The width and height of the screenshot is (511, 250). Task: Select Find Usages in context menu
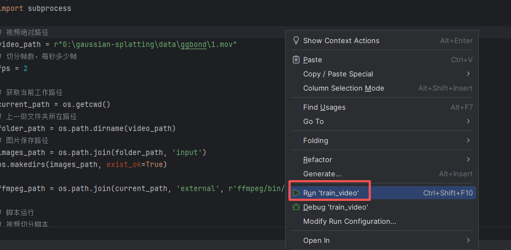click(324, 108)
